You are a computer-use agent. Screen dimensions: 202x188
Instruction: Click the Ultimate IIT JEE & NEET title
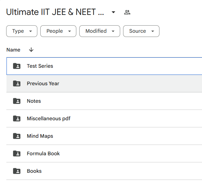tap(55, 12)
